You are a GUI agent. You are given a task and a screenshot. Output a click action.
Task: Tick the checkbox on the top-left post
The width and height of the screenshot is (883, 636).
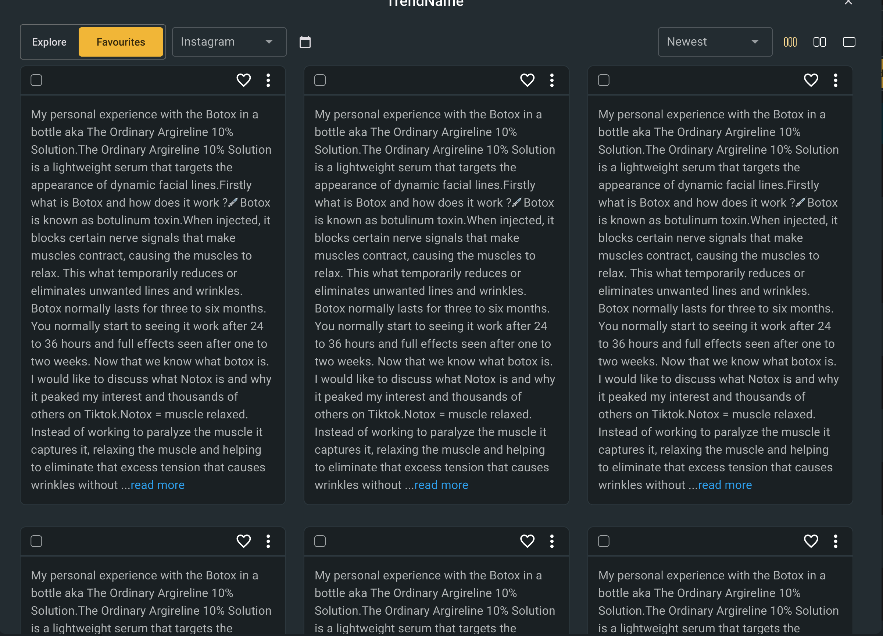(x=36, y=80)
